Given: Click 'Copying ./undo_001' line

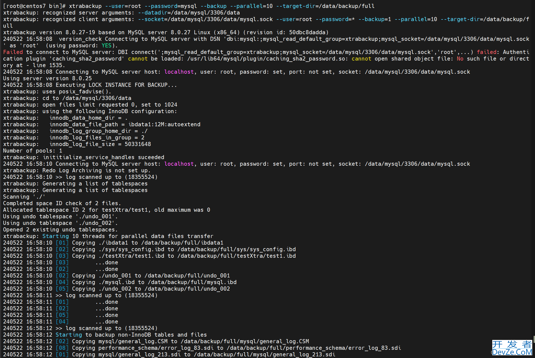Looking at the screenshot, I should coord(116,276).
